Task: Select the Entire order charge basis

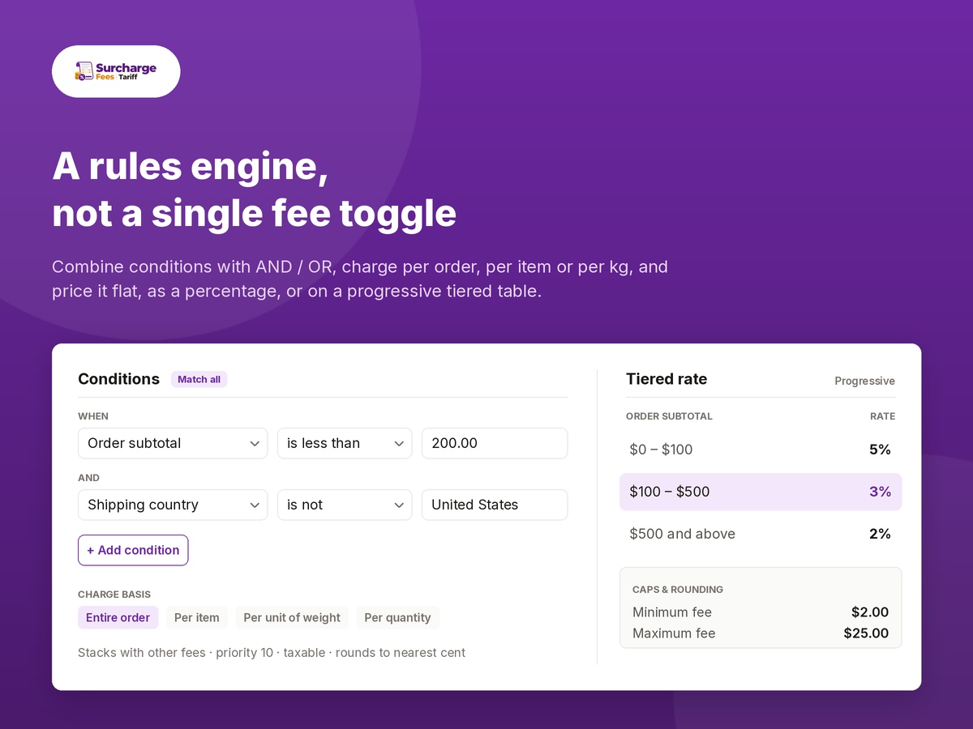Action: click(118, 617)
